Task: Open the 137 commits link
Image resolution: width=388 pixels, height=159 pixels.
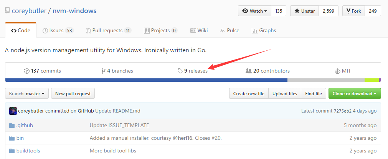Action: (43, 71)
